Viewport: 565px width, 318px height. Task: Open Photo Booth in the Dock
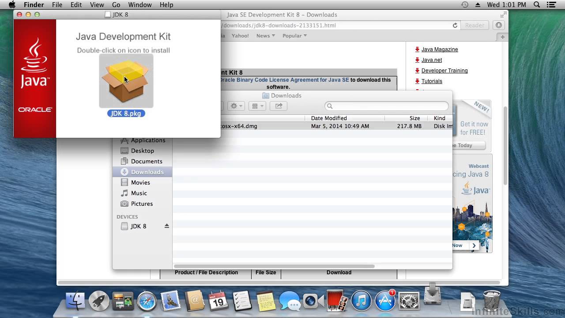point(337,301)
